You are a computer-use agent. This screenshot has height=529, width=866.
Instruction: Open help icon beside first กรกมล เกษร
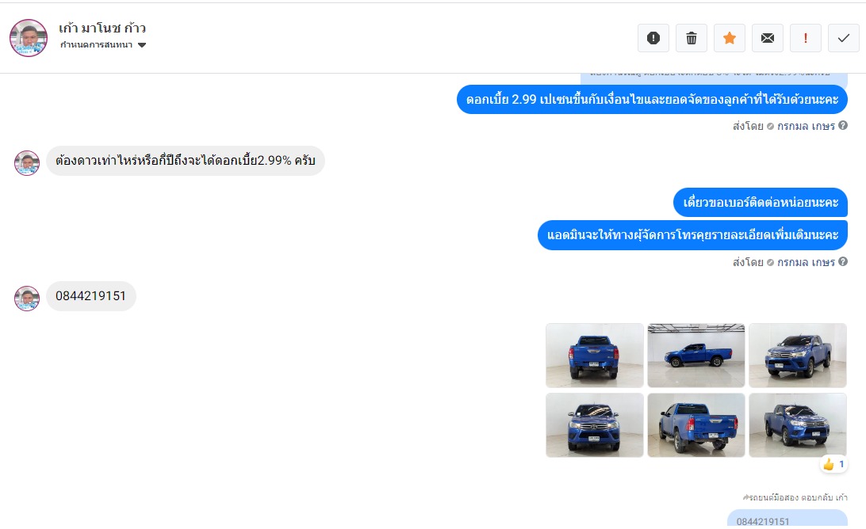(843, 125)
